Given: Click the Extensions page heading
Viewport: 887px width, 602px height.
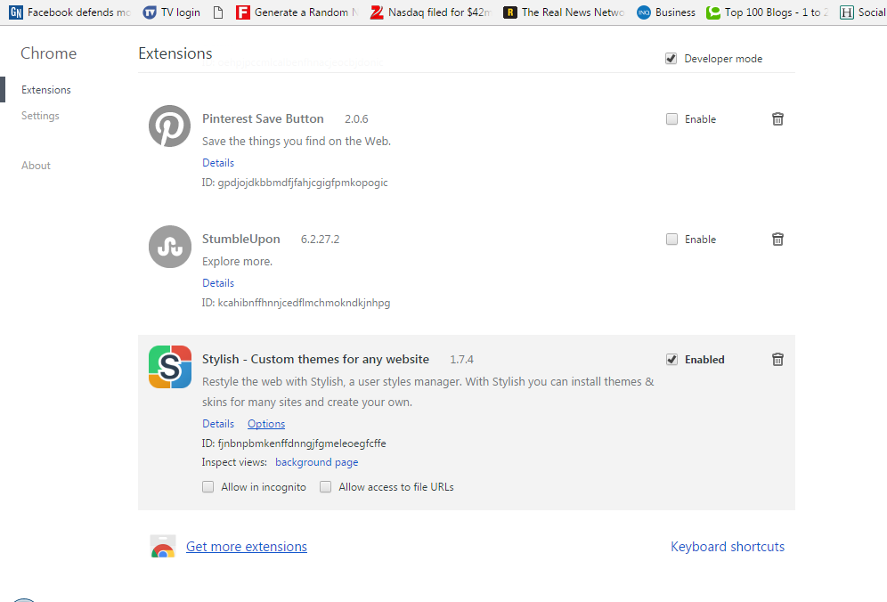Looking at the screenshot, I should (x=175, y=53).
